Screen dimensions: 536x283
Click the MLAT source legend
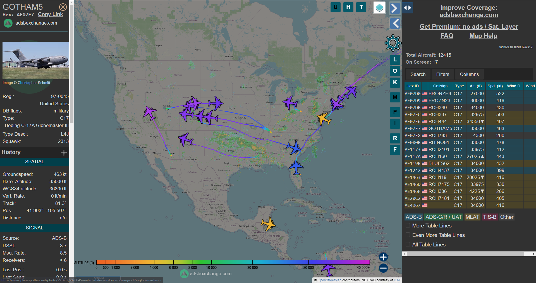point(472,217)
